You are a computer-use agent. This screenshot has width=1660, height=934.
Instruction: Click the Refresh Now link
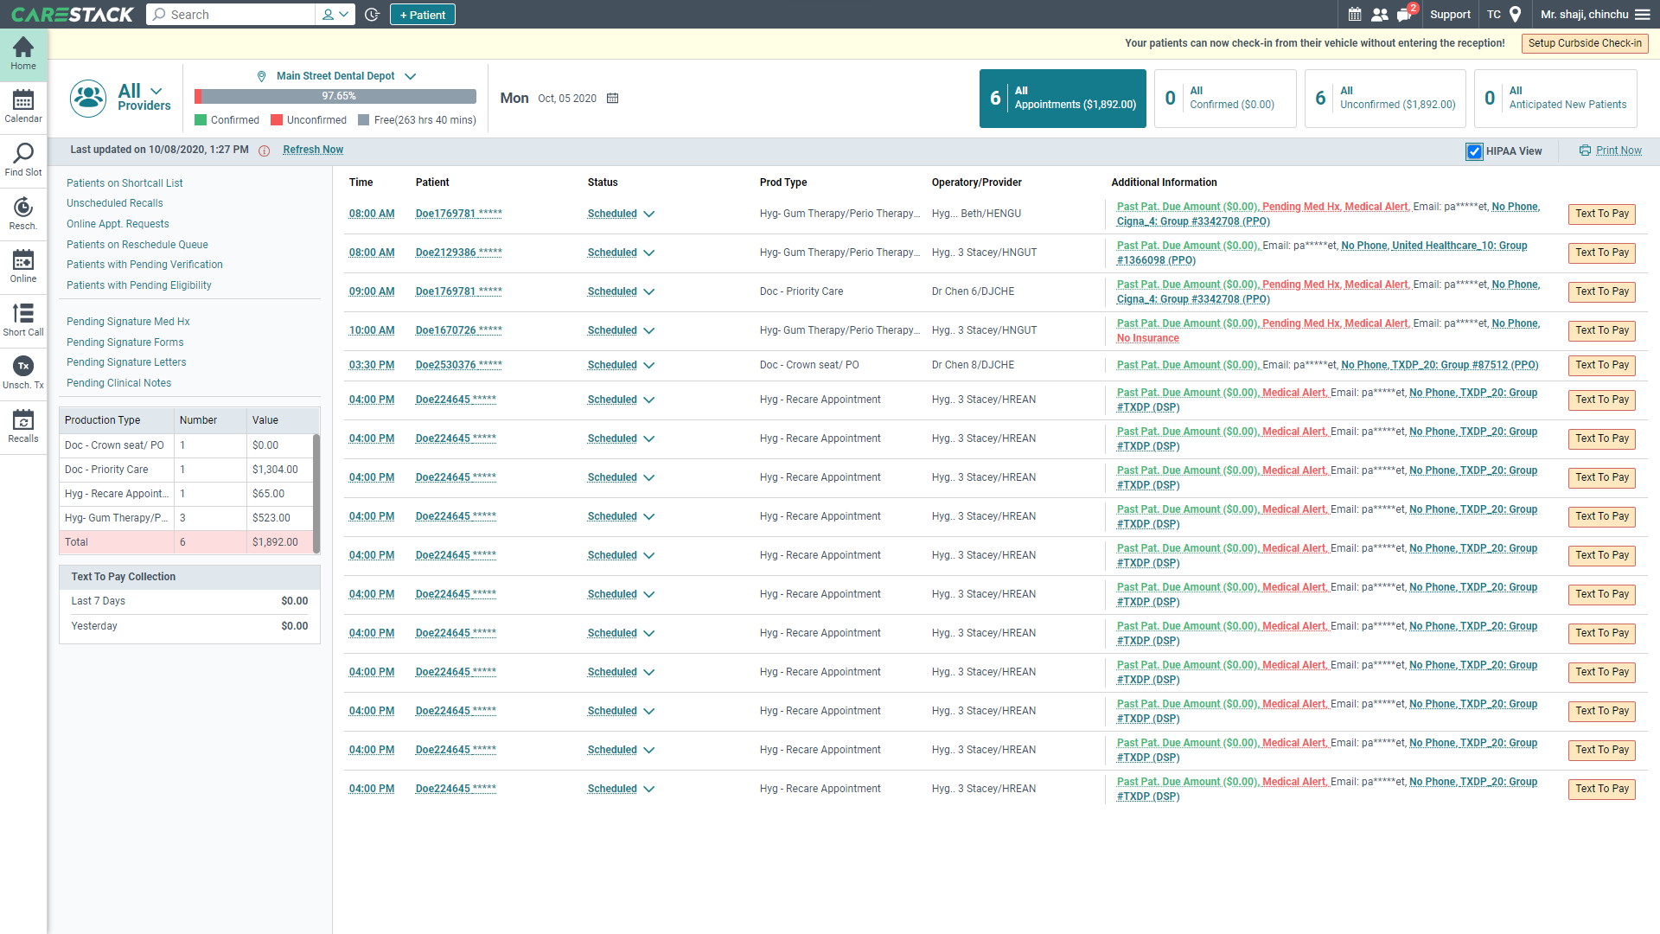(312, 150)
